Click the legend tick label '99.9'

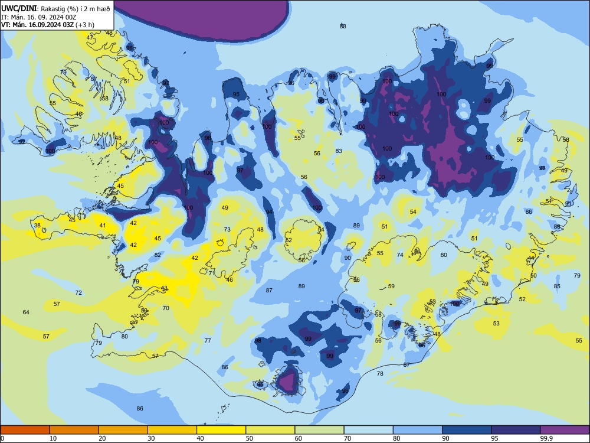point(546,438)
